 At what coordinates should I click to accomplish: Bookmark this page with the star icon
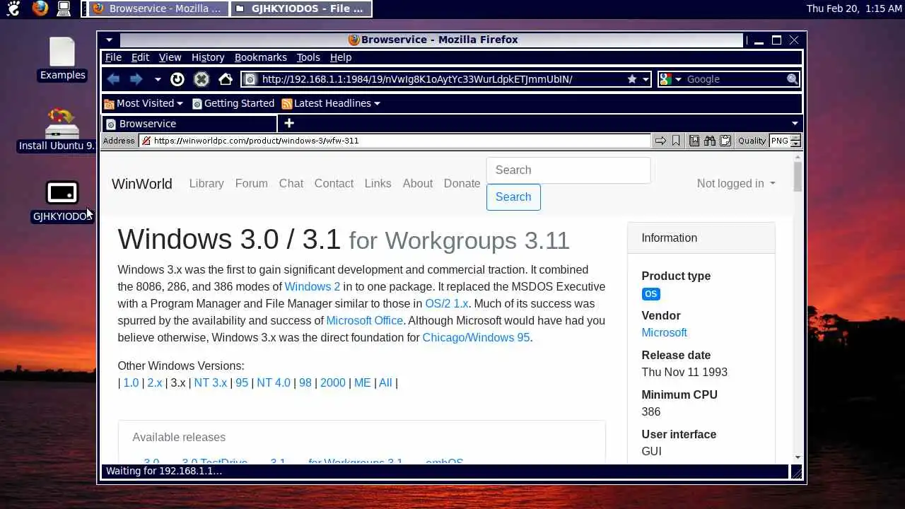[632, 79]
